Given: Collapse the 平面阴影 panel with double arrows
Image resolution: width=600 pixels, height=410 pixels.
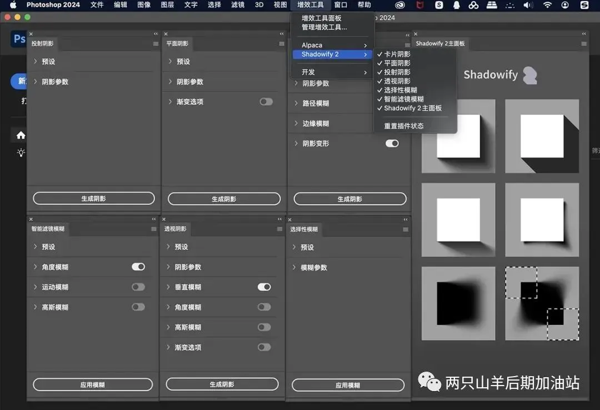Looking at the screenshot, I should click(x=282, y=34).
